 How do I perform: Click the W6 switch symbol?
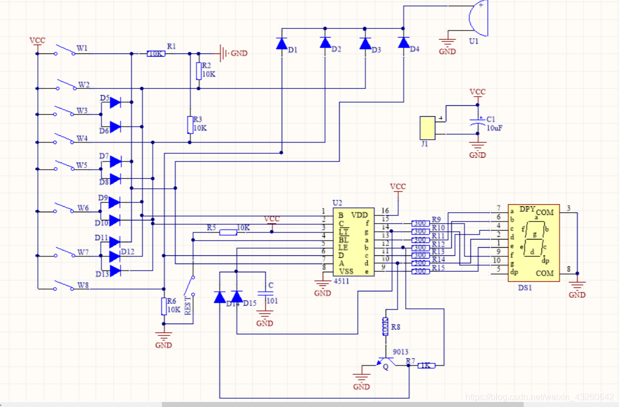pyautogui.click(x=64, y=208)
